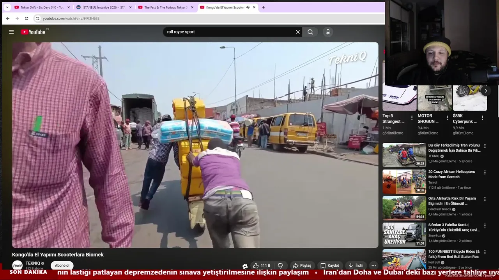Clear the search box text
The height and width of the screenshot is (280, 499).
298,32
